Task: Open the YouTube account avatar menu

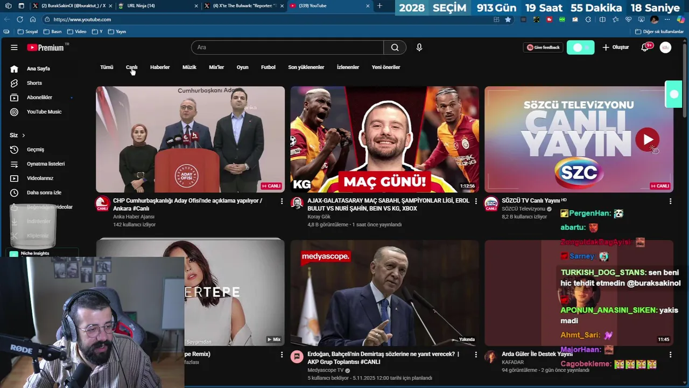Action: pyautogui.click(x=665, y=47)
